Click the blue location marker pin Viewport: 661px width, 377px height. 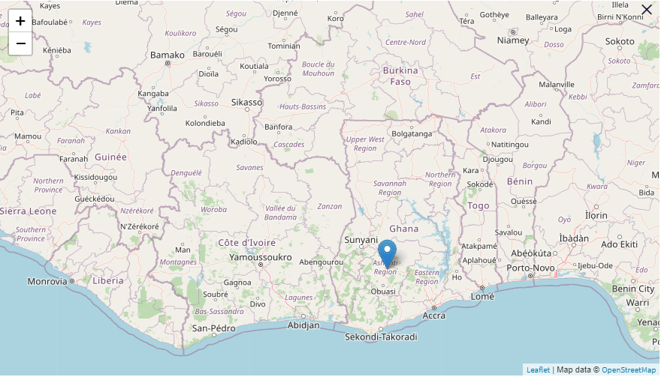click(387, 254)
